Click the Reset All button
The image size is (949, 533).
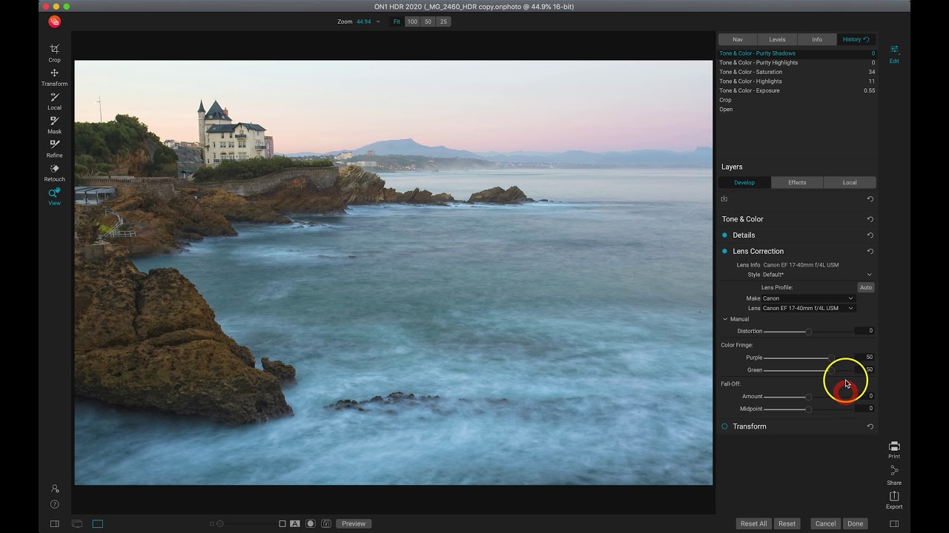(x=753, y=523)
